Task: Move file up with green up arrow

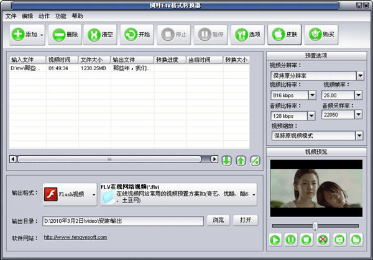Action: [x=241, y=160]
